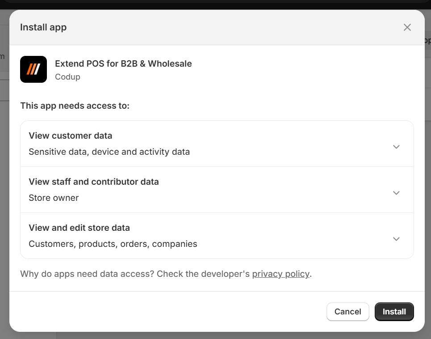The image size is (431, 339).
Task: Click the Cancel button
Action: (348, 312)
